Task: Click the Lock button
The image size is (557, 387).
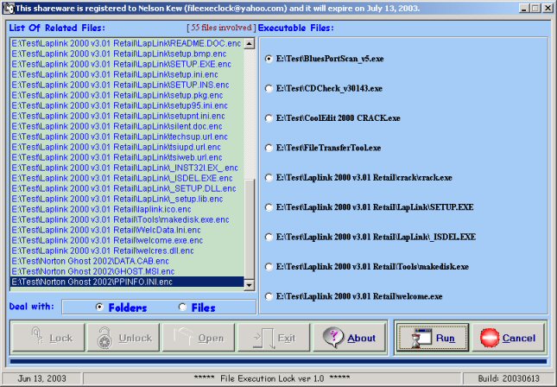Action: click(48, 337)
